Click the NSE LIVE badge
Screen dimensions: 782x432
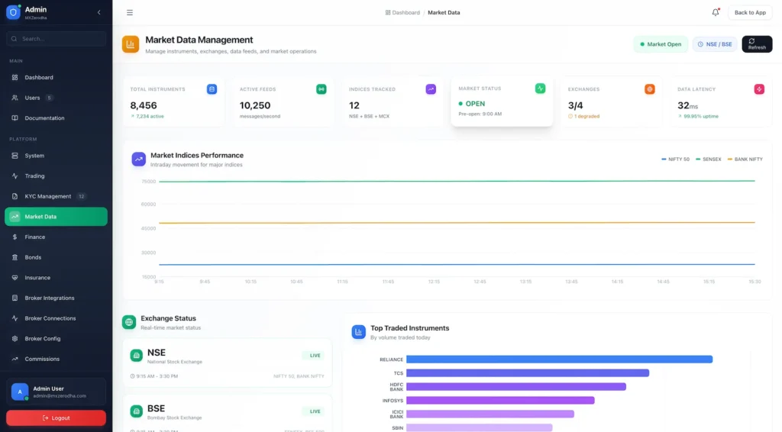click(x=315, y=355)
